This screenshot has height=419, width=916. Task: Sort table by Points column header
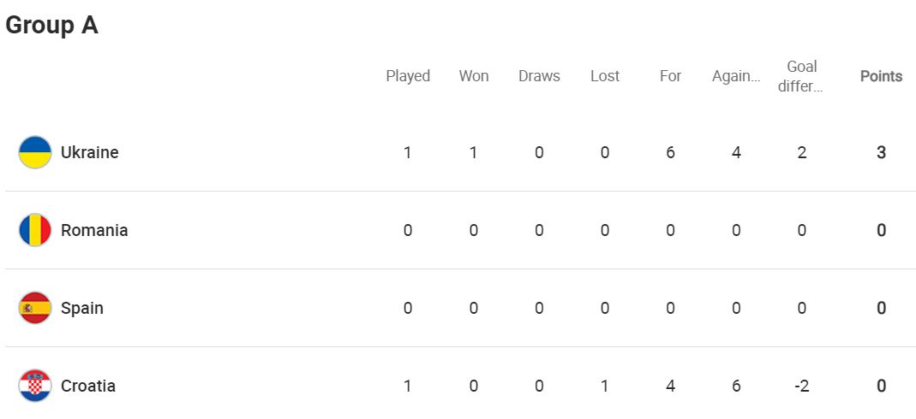[x=881, y=76]
